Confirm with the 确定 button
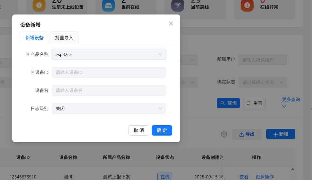312x180 pixels. click(x=162, y=130)
